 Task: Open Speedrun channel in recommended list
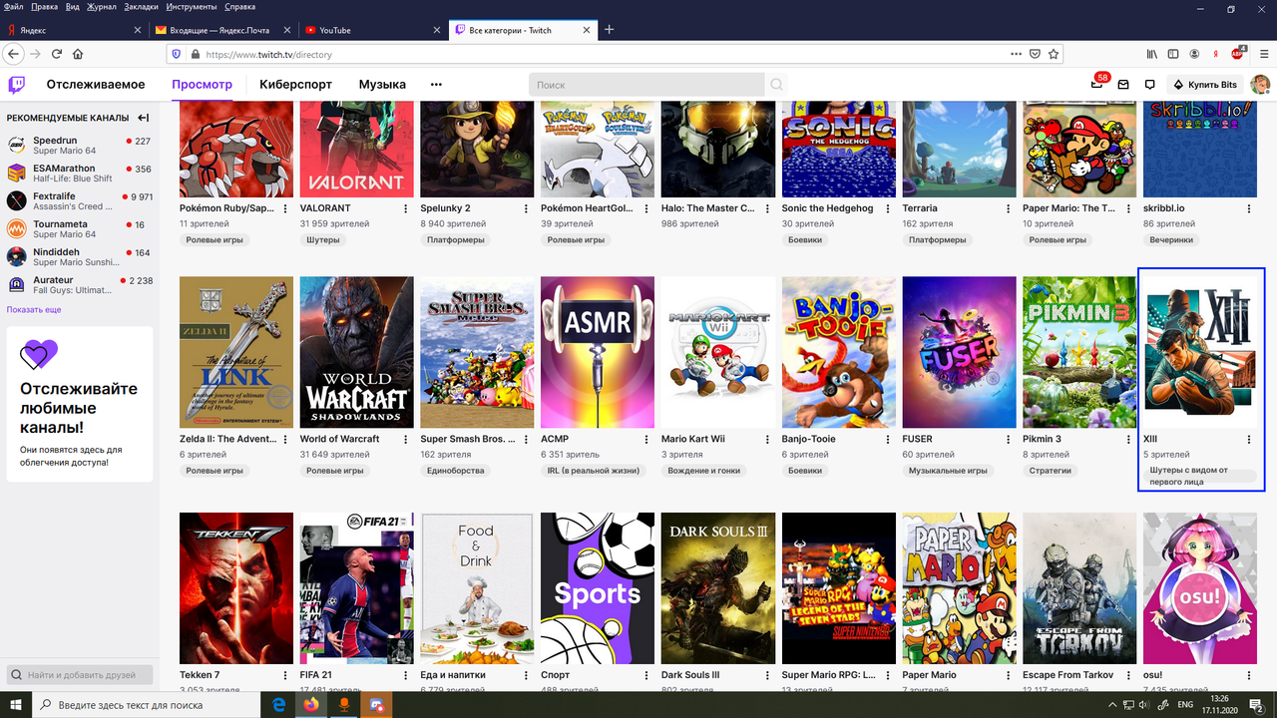[x=80, y=147]
